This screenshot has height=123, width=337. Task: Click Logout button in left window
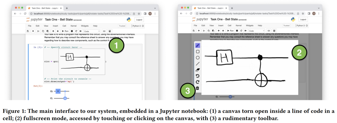tap(139, 20)
